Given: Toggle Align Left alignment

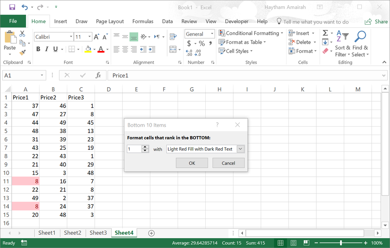Looking at the screenshot, I should point(116,49).
